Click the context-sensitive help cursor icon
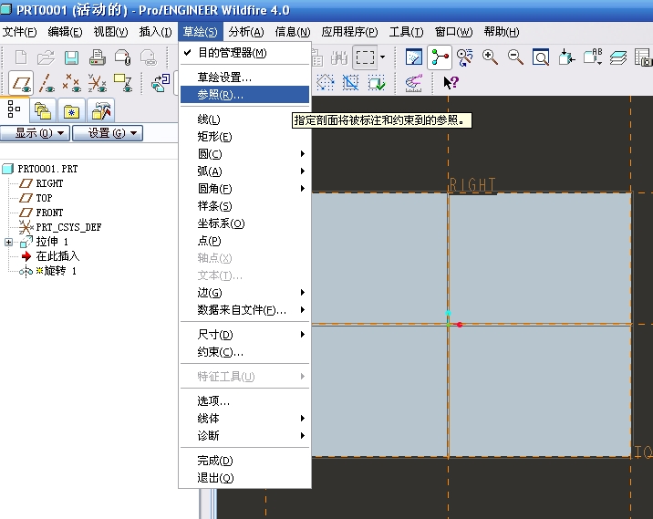The image size is (653, 519). click(x=451, y=82)
